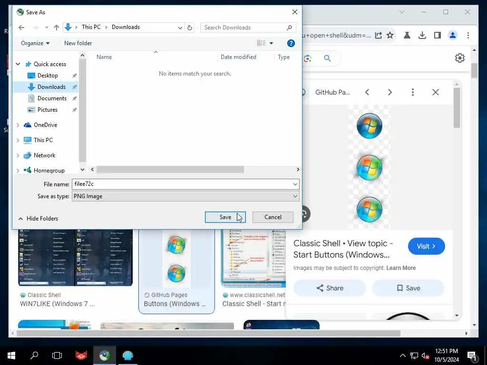Open Chrome downloads icon
The width and height of the screenshot is (487, 365).
[x=422, y=35]
